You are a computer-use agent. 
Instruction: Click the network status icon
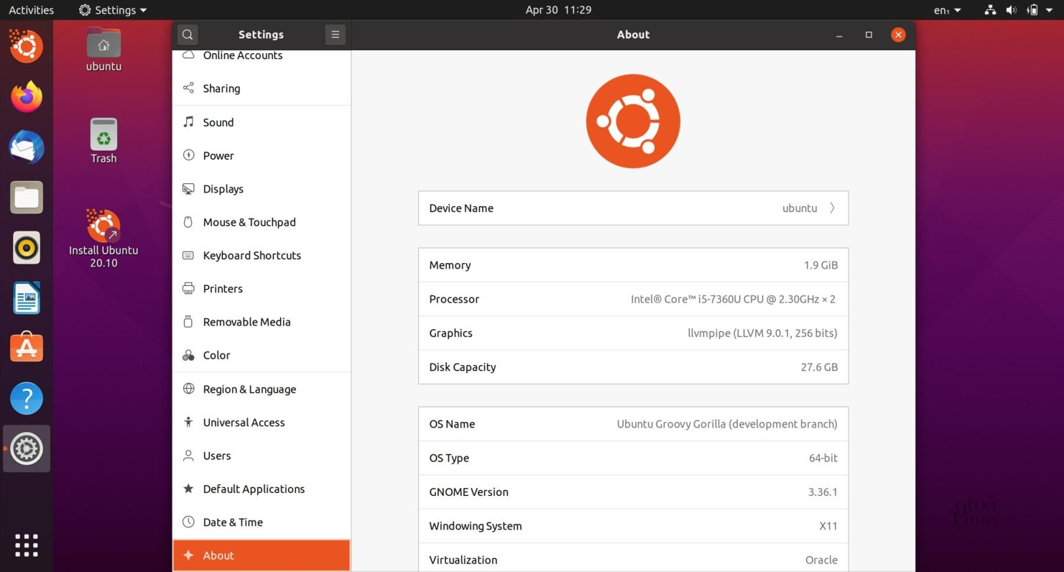click(x=990, y=10)
